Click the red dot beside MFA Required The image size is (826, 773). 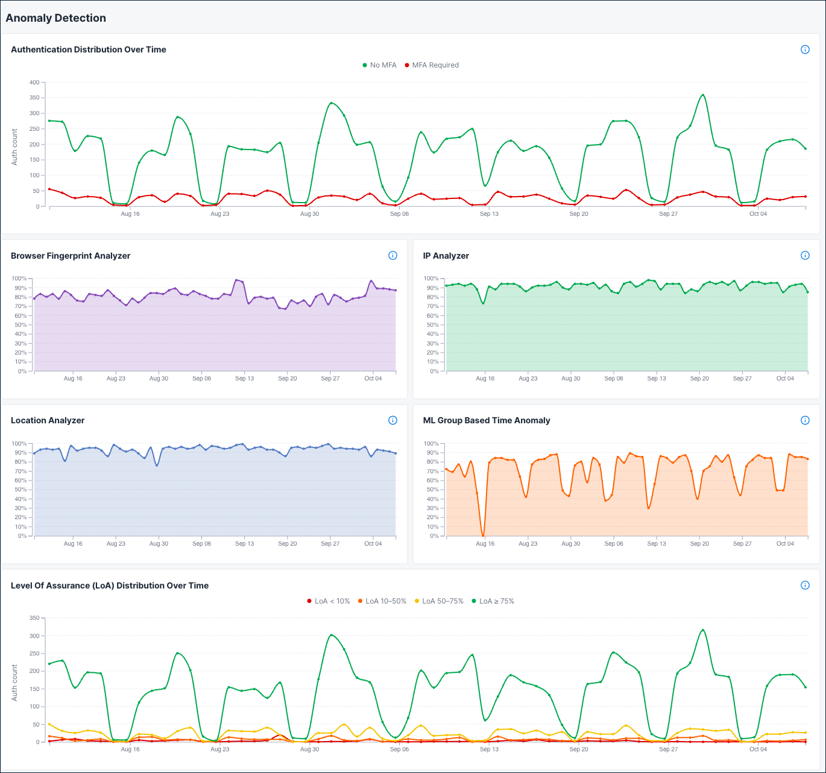(407, 65)
